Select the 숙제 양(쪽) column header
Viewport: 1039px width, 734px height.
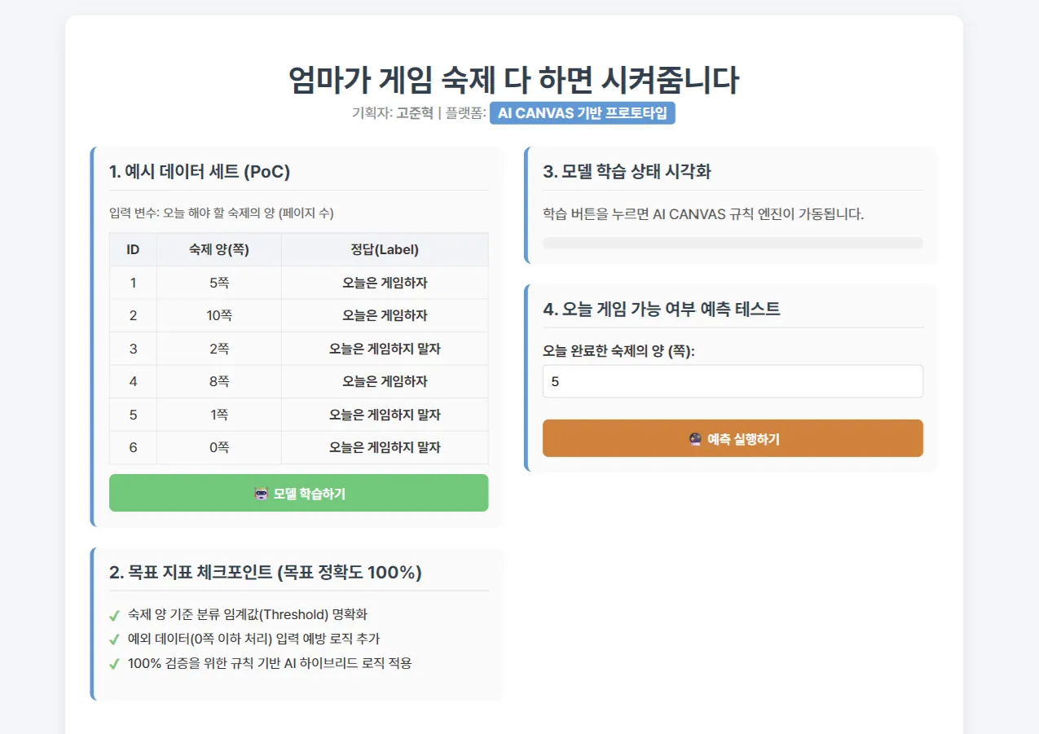tap(218, 249)
